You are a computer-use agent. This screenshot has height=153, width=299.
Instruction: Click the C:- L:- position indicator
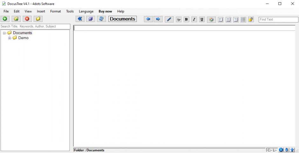[272, 150]
